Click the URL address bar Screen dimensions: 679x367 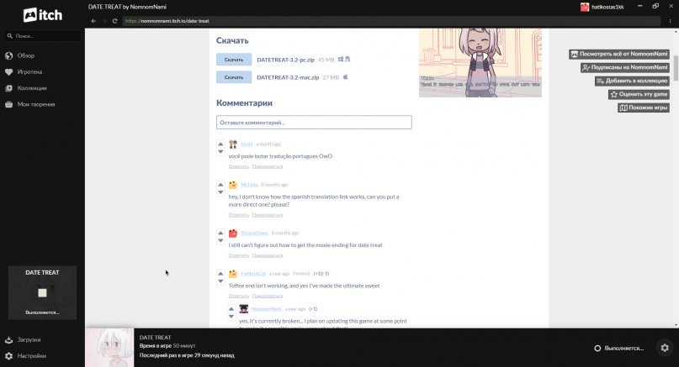pos(391,21)
